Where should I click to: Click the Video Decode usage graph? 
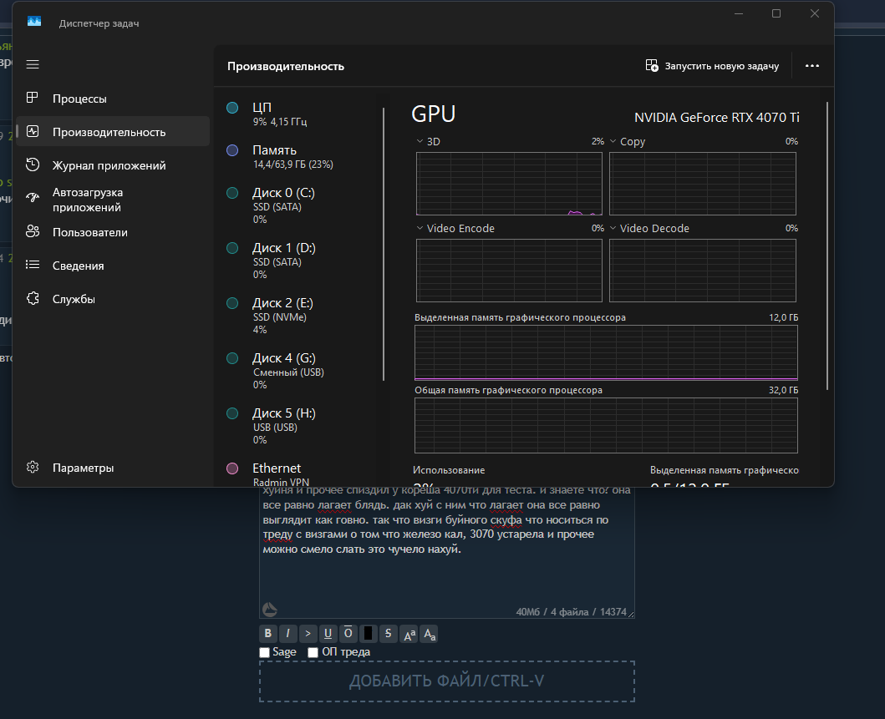coord(703,271)
